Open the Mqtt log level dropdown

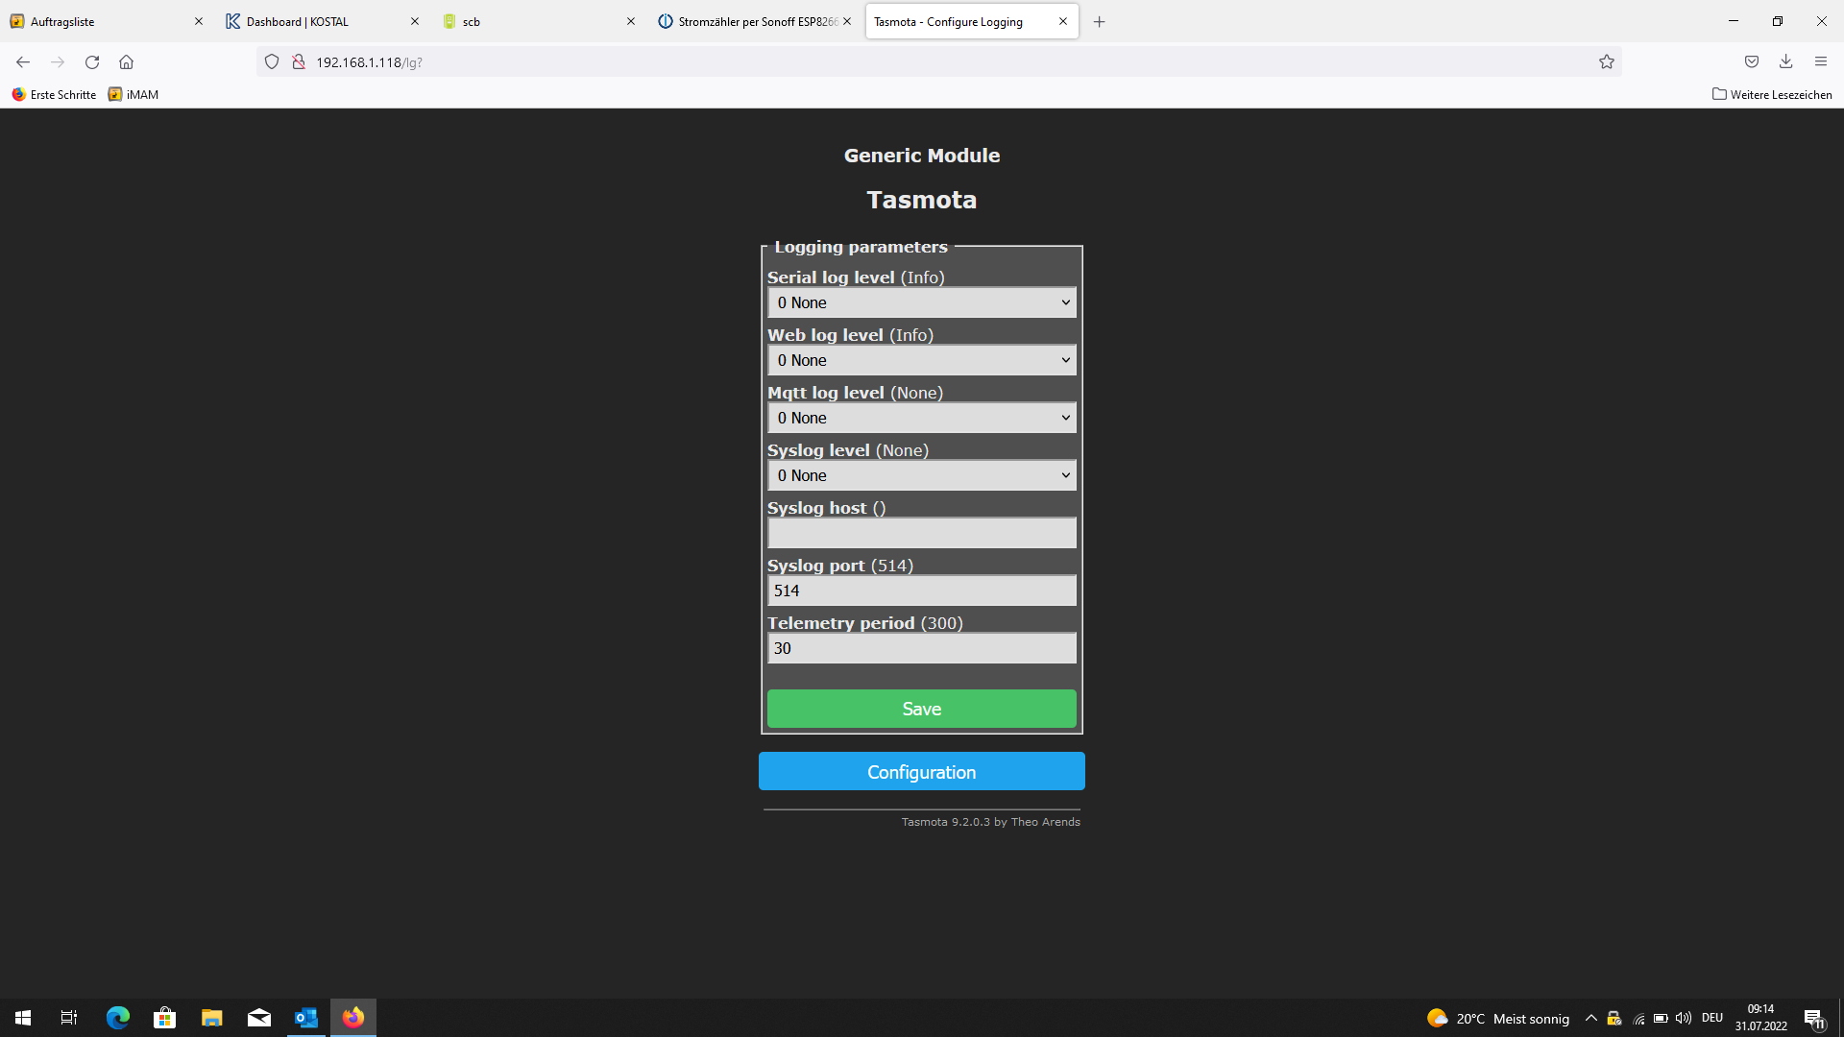click(x=922, y=418)
